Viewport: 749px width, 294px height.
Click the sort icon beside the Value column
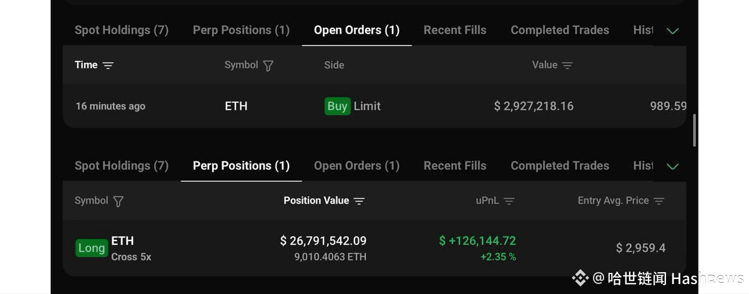click(567, 65)
